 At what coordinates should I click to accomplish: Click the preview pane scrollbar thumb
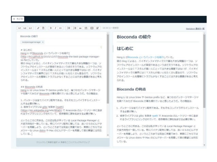[204, 71]
